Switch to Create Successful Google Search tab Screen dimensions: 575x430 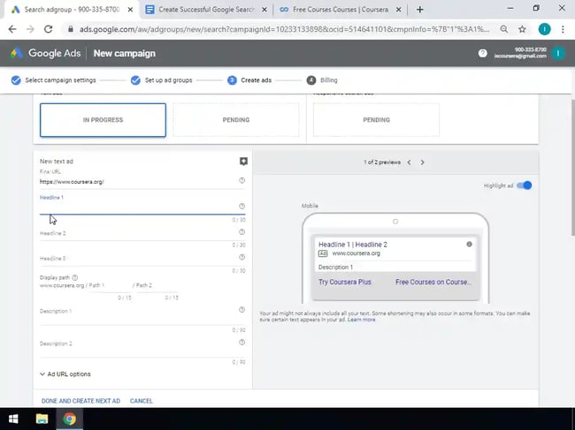pos(206,10)
